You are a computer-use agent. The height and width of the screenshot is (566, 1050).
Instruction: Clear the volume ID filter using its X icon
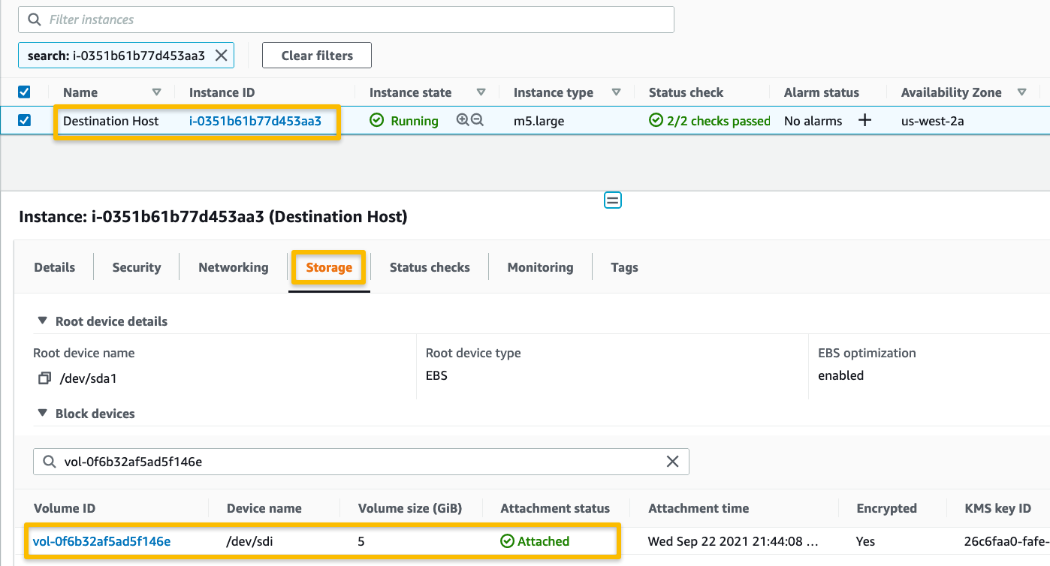click(672, 461)
